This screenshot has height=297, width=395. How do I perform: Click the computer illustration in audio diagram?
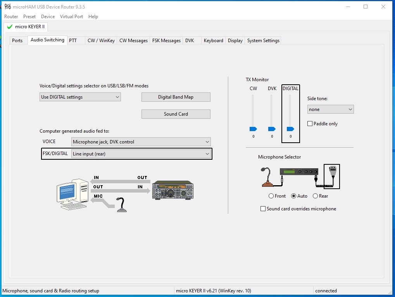(x=72, y=194)
